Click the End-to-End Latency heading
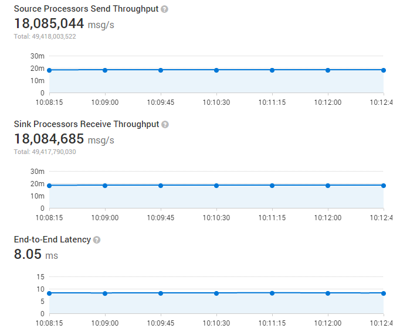The image size is (400, 335). (52, 240)
